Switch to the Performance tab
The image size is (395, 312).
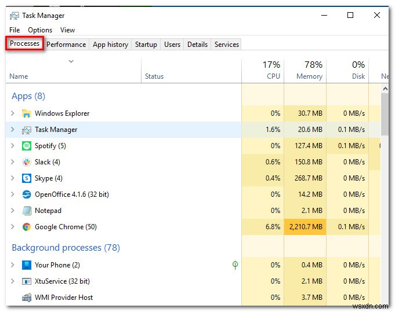tap(66, 45)
